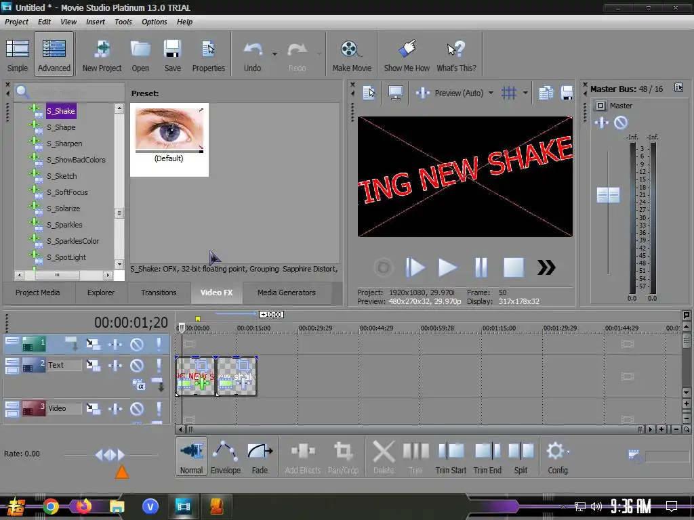Open track motion on Video track
Image resolution: width=694 pixels, height=520 pixels.
coord(93,408)
